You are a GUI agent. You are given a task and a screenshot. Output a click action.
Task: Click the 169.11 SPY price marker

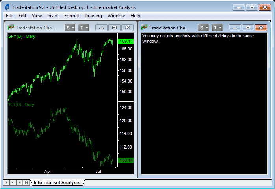point(126,41)
